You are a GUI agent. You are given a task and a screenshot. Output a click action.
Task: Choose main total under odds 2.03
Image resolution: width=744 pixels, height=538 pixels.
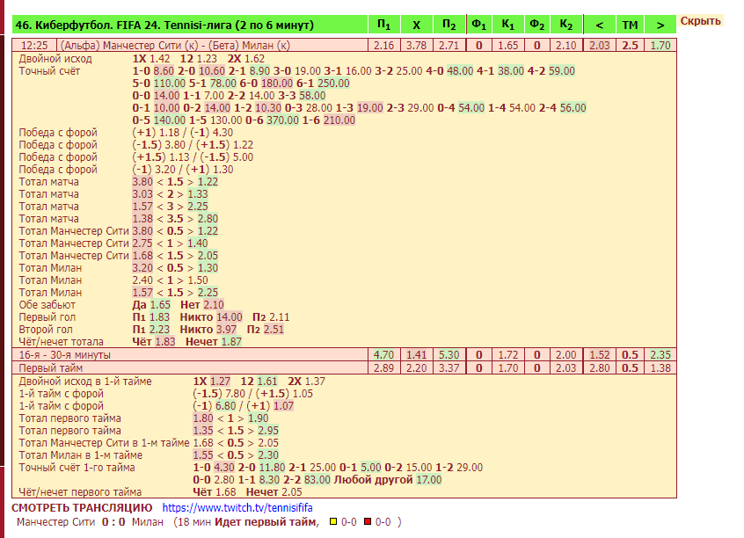click(x=599, y=46)
